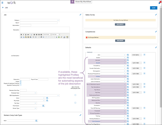This screenshot has height=125, width=162.
Task: Enable Applicant Tracking Only checkbox
Action: [21, 85]
